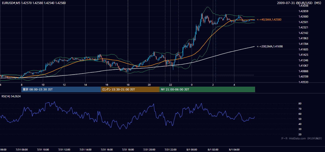The width and height of the screenshot is (325, 152).
Task: Click price axis value 1.43038
Action: pyautogui.click(x=303, y=6)
